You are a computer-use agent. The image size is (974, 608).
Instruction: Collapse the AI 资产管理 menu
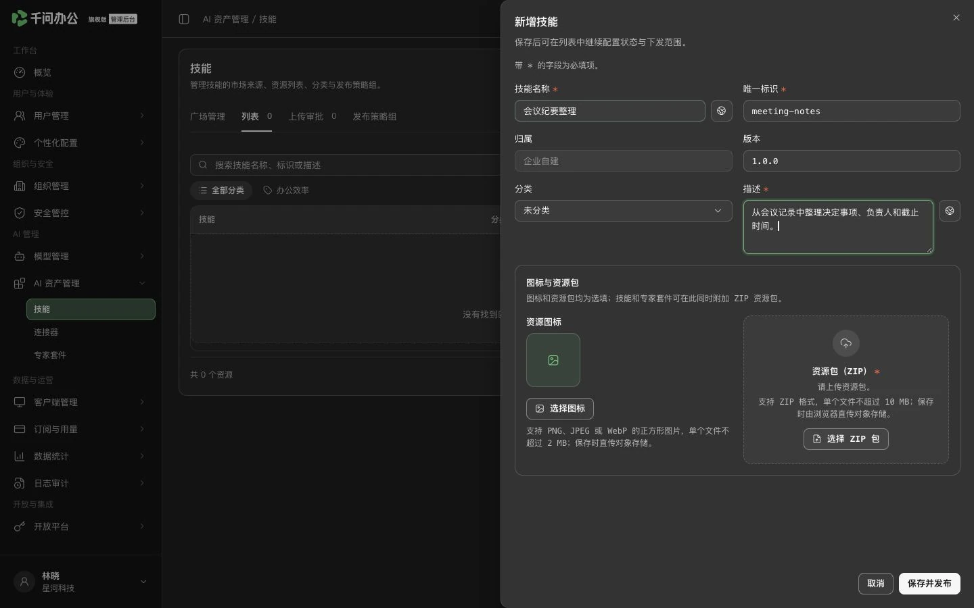click(142, 283)
